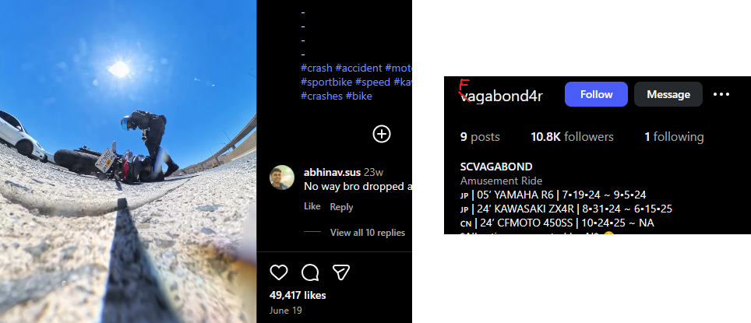The height and width of the screenshot is (323, 751).
Task: Open abhinav.sus profile picture avatar
Action: click(x=282, y=177)
